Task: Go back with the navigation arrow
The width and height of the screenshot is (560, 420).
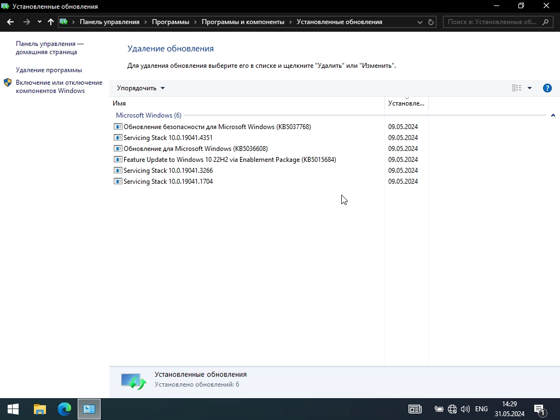Action: tap(10, 22)
